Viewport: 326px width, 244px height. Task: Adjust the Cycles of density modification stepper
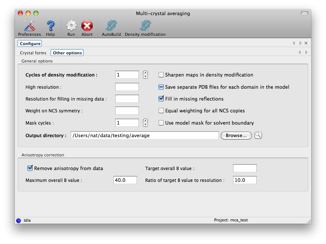(x=145, y=75)
